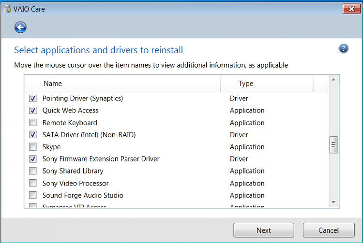
Task: Click the scrollbar down arrow
Action: [x=333, y=202]
